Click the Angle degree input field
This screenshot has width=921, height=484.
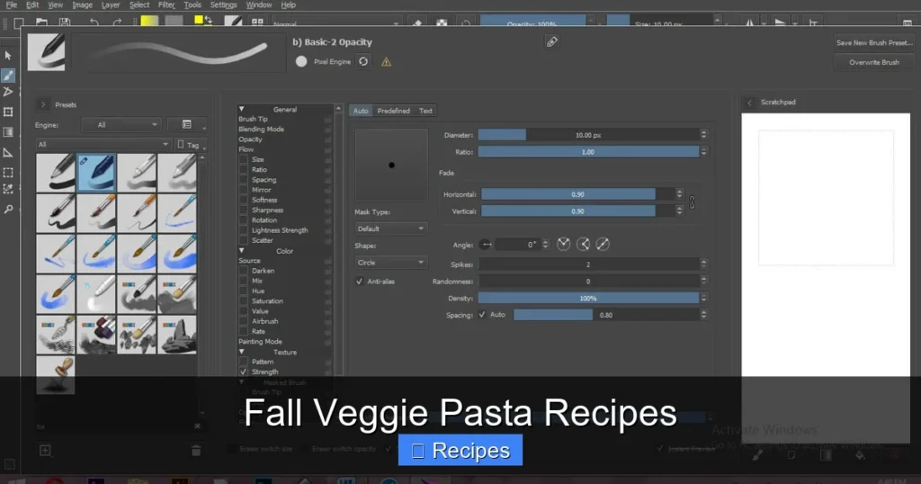pyautogui.click(x=518, y=245)
